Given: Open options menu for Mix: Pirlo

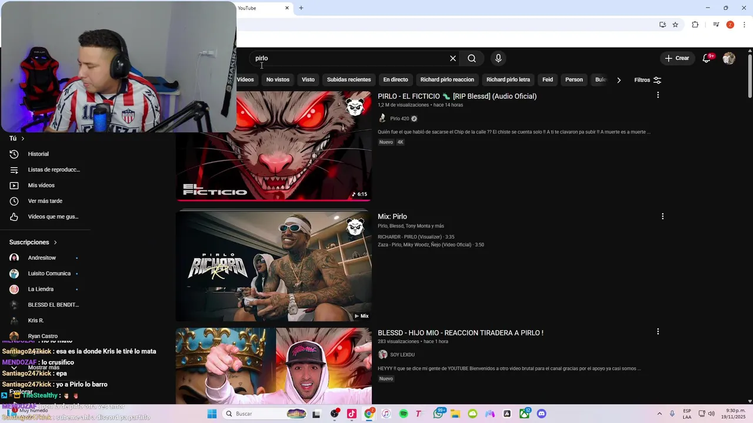Looking at the screenshot, I should coord(662,216).
